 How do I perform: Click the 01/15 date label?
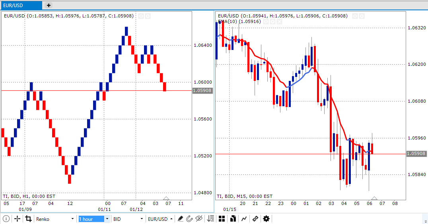[230, 209]
